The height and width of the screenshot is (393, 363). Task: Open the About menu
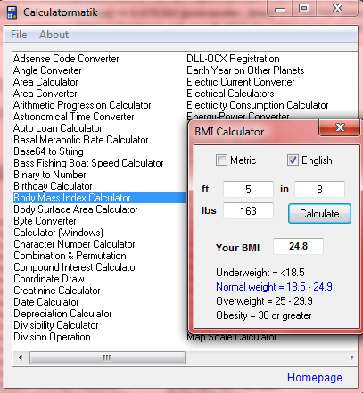click(54, 35)
